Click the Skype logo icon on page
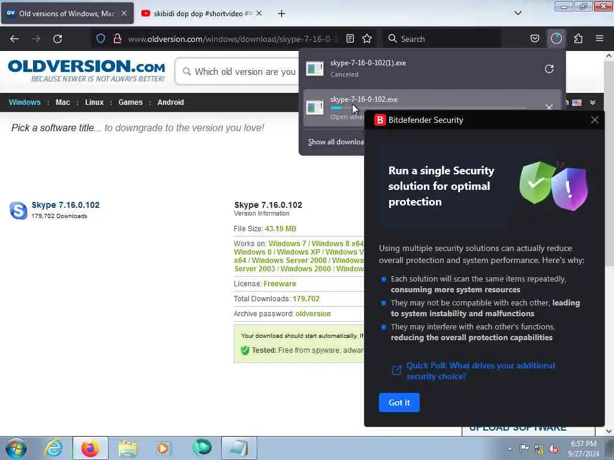This screenshot has height=460, width=614. (x=19, y=210)
